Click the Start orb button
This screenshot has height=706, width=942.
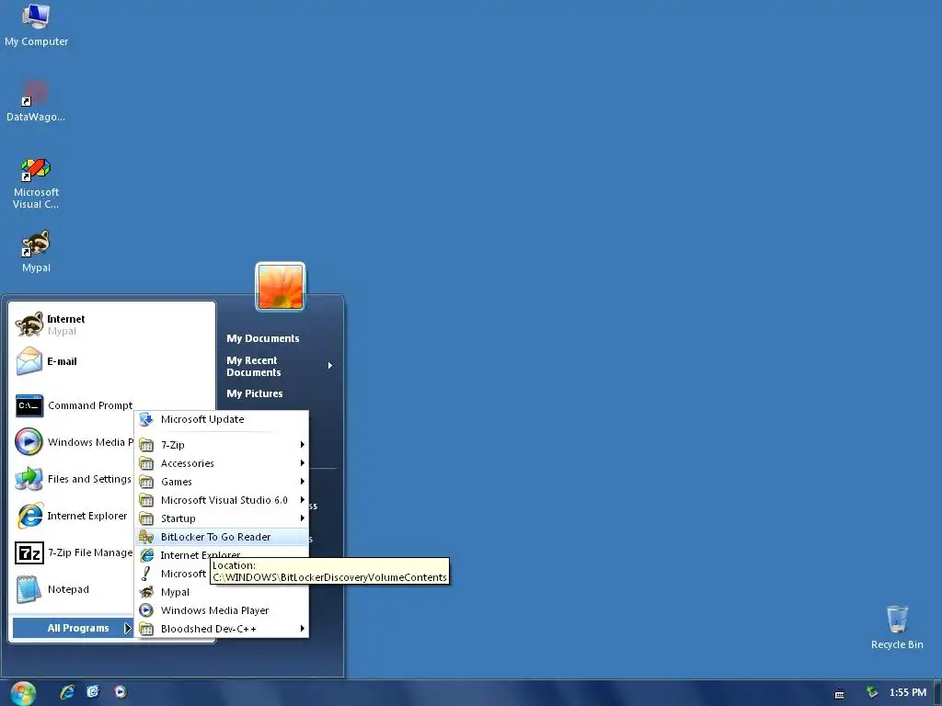click(23, 692)
